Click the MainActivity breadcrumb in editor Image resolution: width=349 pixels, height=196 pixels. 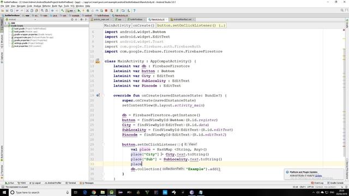(117, 26)
